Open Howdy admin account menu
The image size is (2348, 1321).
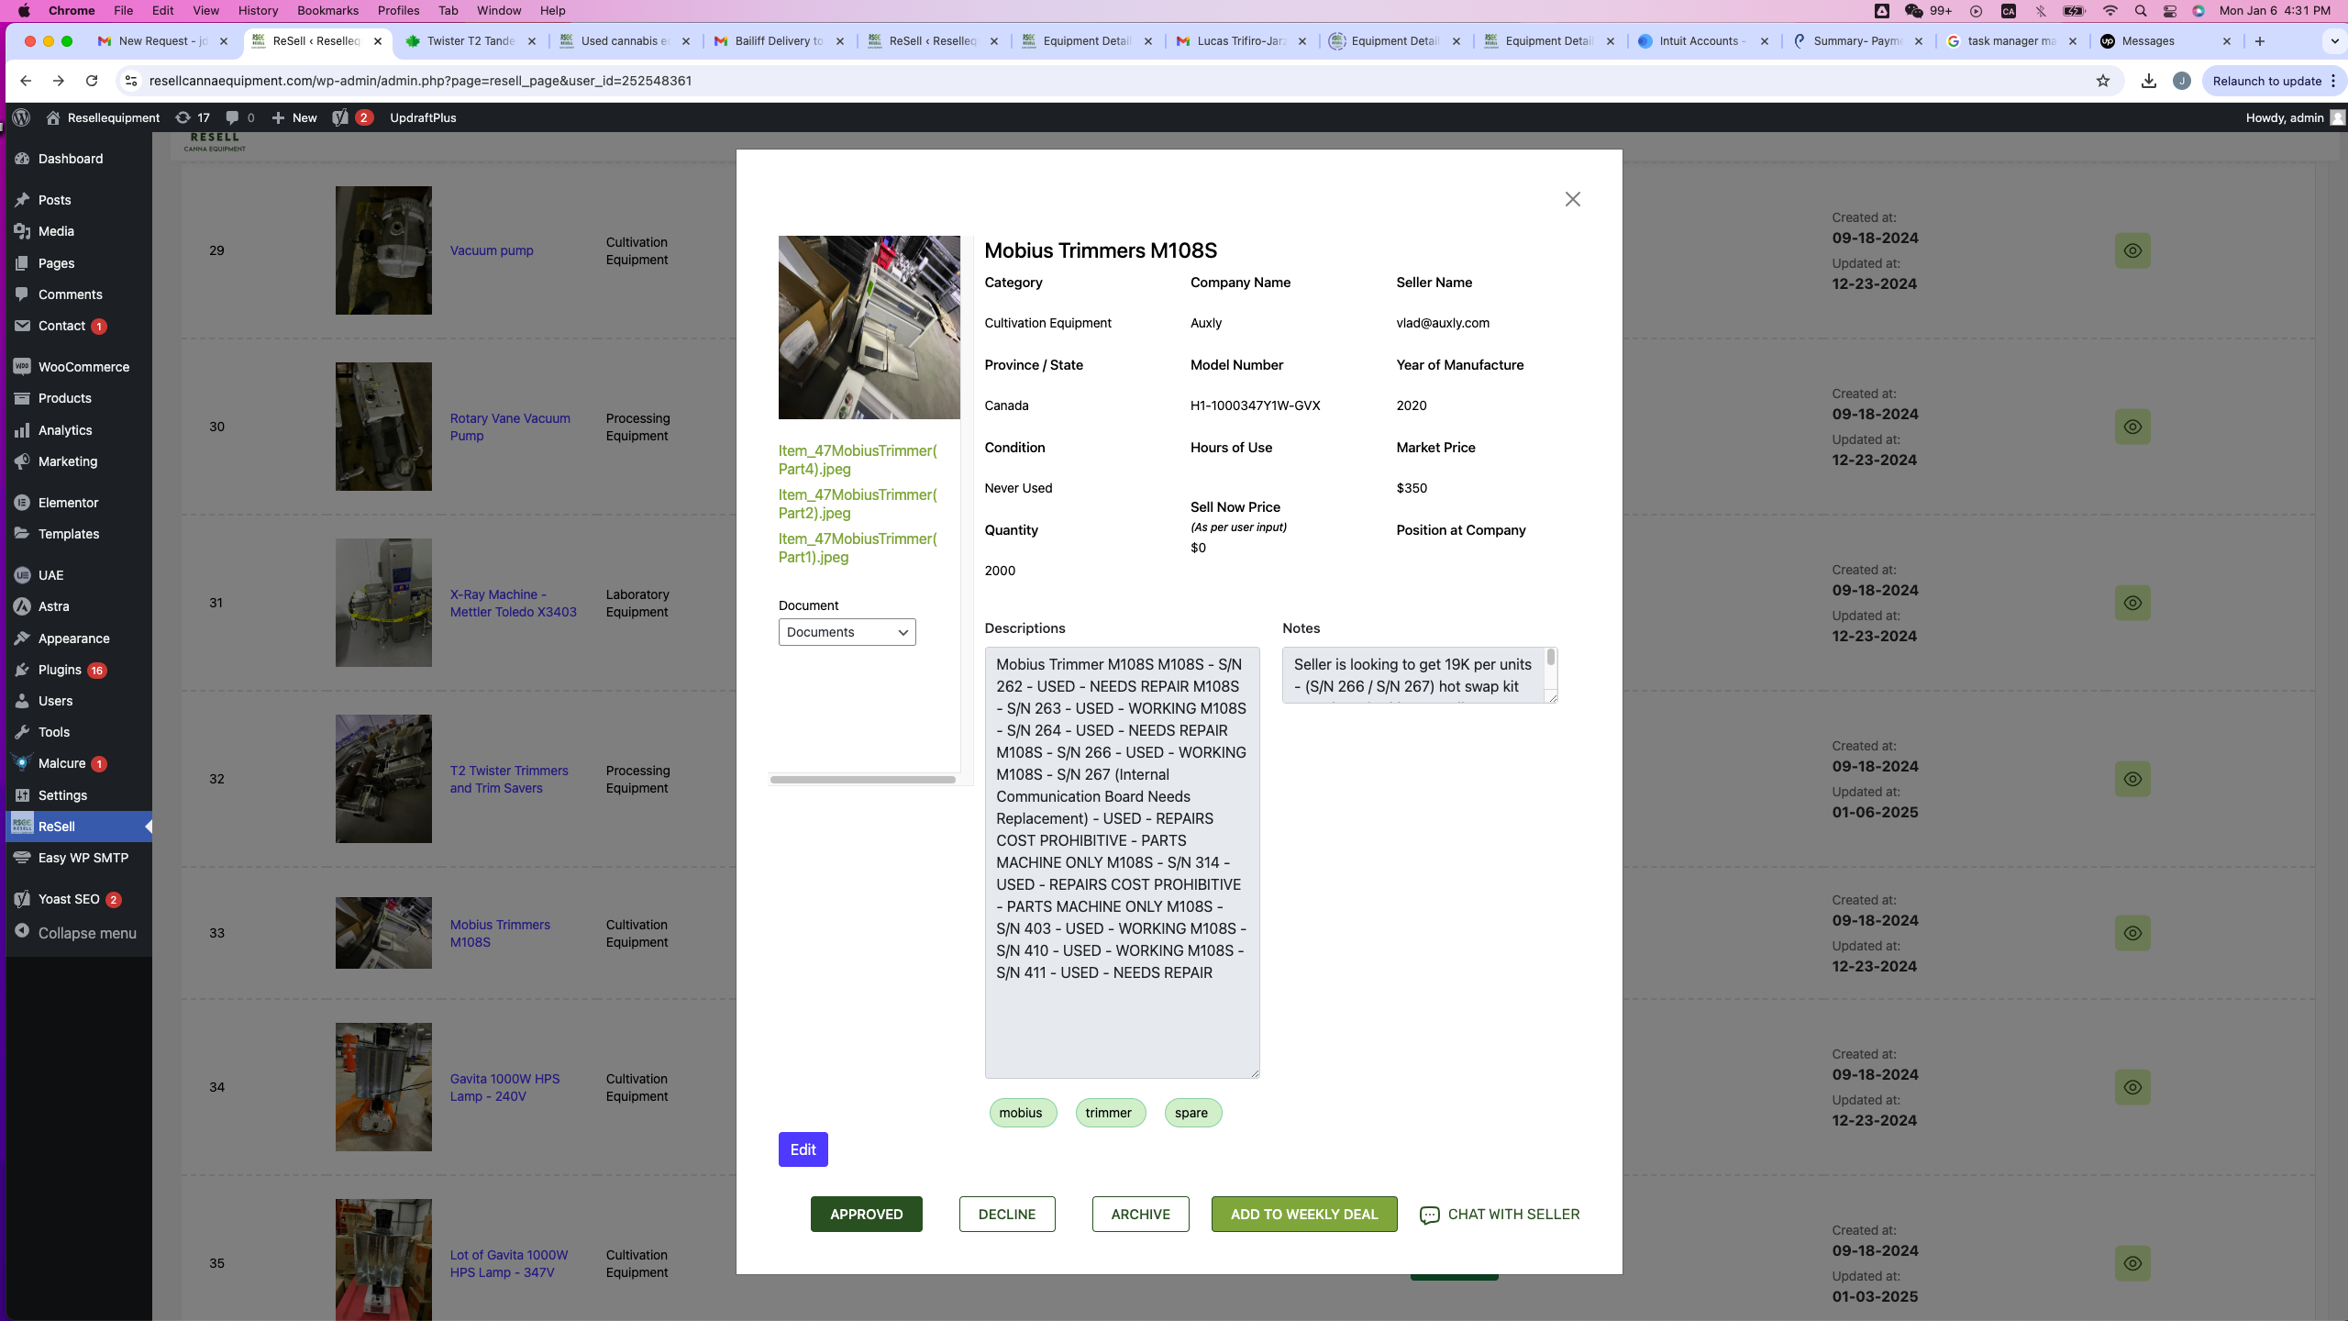[2295, 117]
